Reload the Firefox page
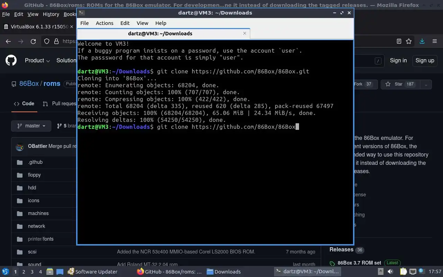This screenshot has height=277, width=443. pyautogui.click(x=33, y=41)
